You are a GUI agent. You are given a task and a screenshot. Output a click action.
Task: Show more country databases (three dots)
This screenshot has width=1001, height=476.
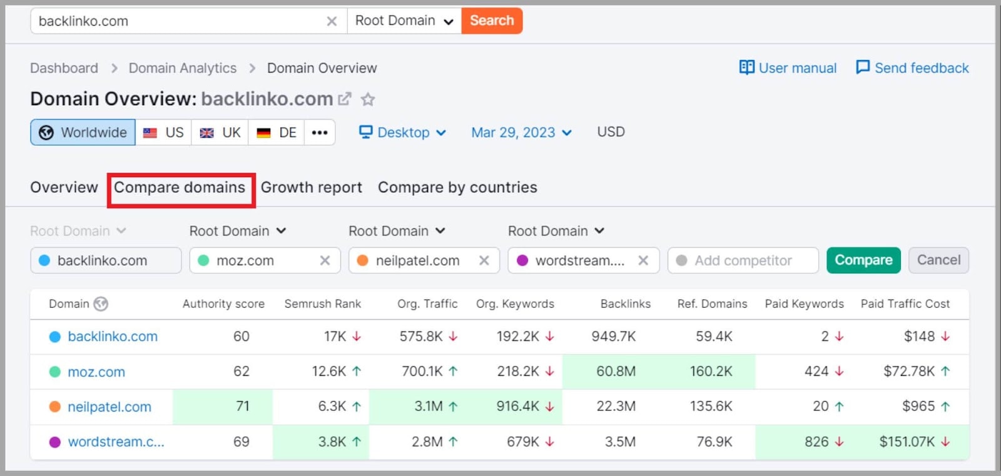click(x=320, y=133)
